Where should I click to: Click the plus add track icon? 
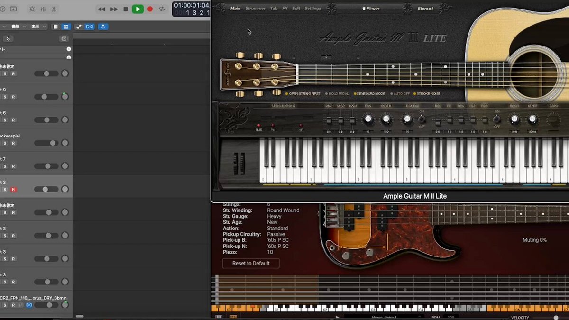tap(69, 49)
